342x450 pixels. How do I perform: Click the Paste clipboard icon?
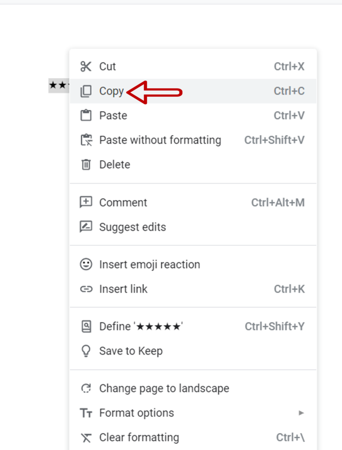pos(86,116)
